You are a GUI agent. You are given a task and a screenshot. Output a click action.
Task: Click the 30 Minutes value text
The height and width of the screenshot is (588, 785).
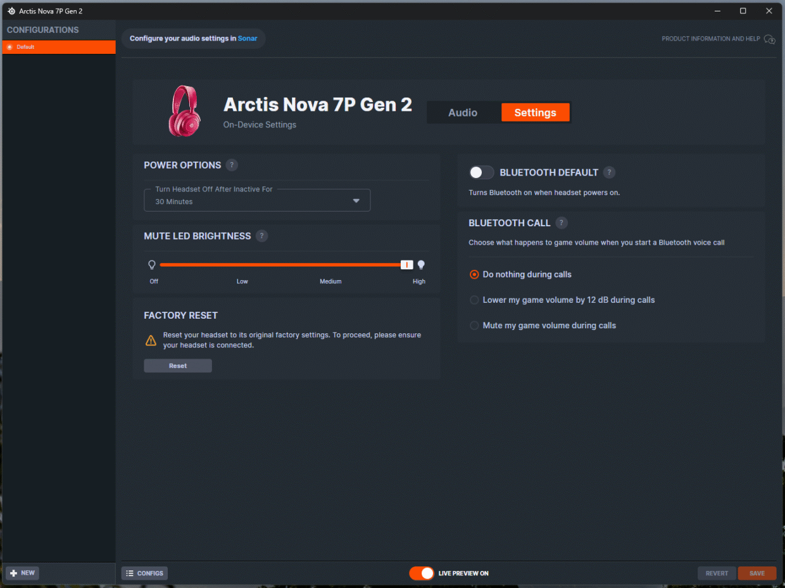pos(174,201)
